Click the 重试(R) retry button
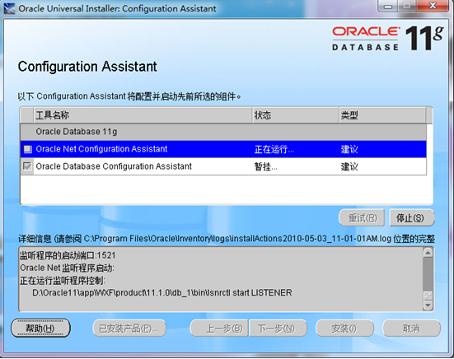The height and width of the screenshot is (359, 454). [x=362, y=218]
